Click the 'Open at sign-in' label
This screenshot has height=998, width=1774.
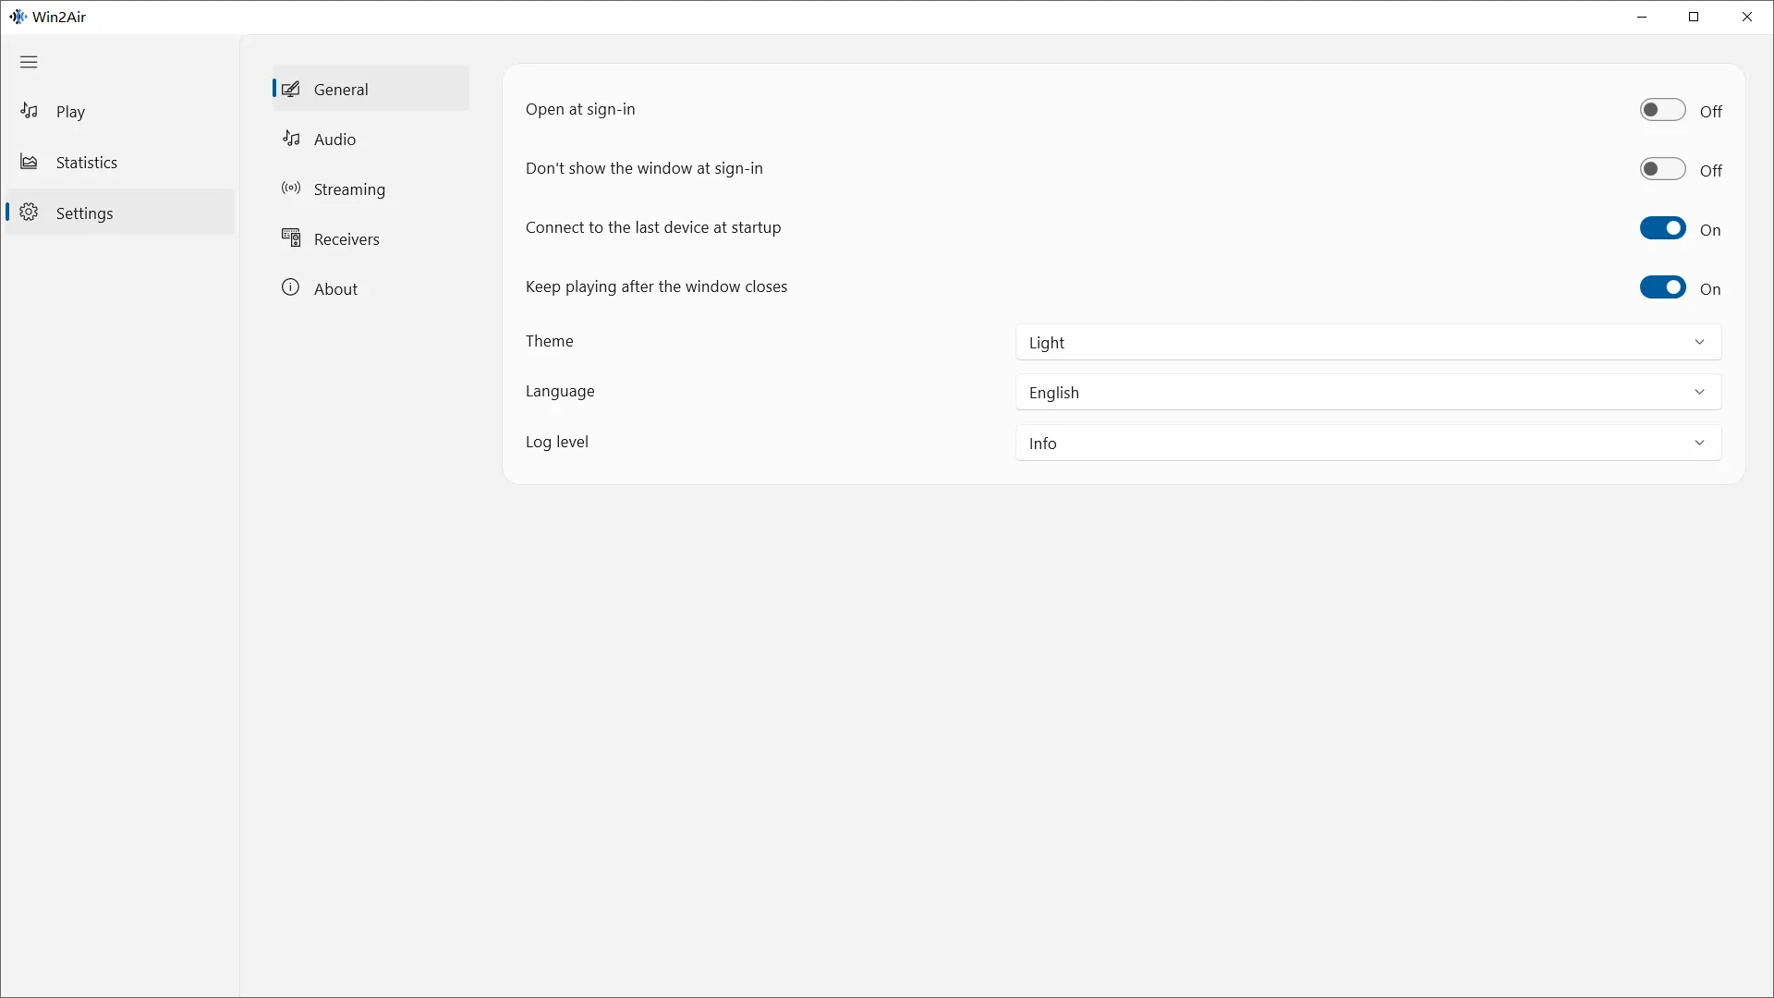580,109
